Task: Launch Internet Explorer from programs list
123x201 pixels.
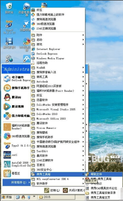Action: 58,49
